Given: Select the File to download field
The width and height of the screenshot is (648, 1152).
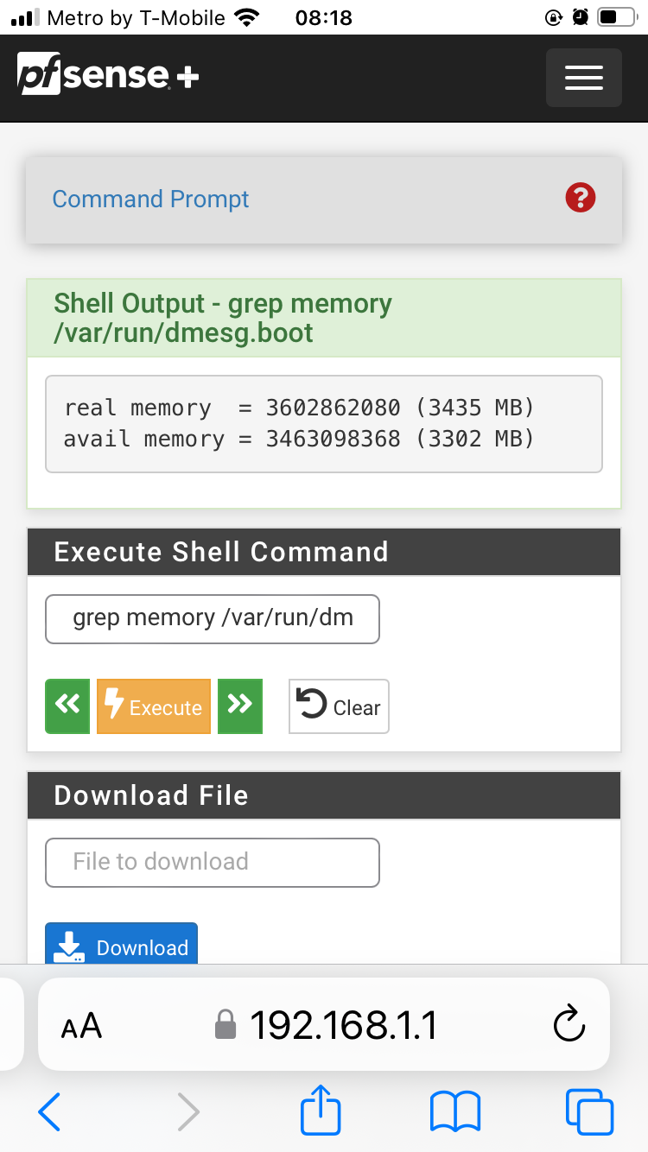Looking at the screenshot, I should tap(213, 862).
